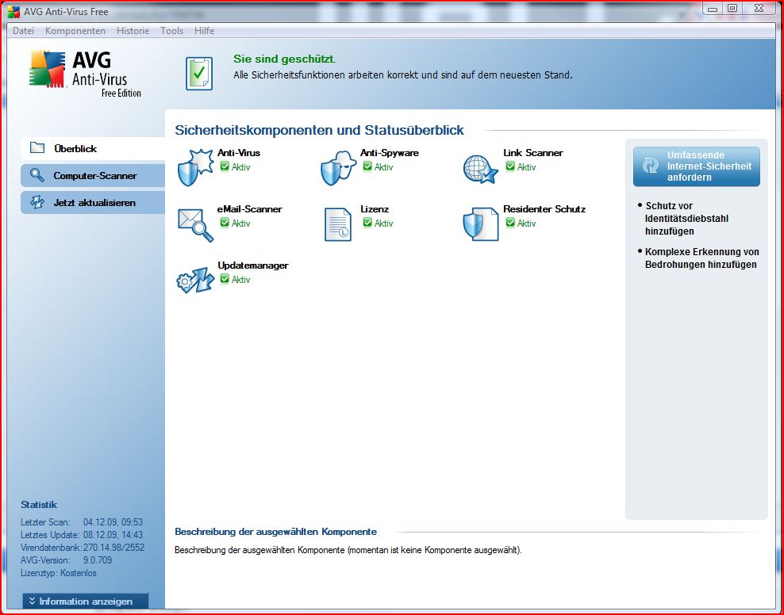The width and height of the screenshot is (784, 615).
Task: Open the Anti-Spyware spy shield icon
Action: click(339, 168)
